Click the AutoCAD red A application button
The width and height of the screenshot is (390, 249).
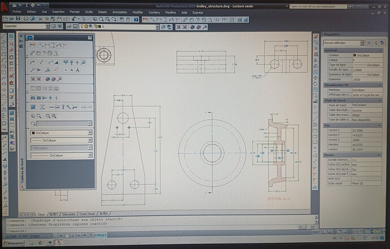tap(4, 7)
